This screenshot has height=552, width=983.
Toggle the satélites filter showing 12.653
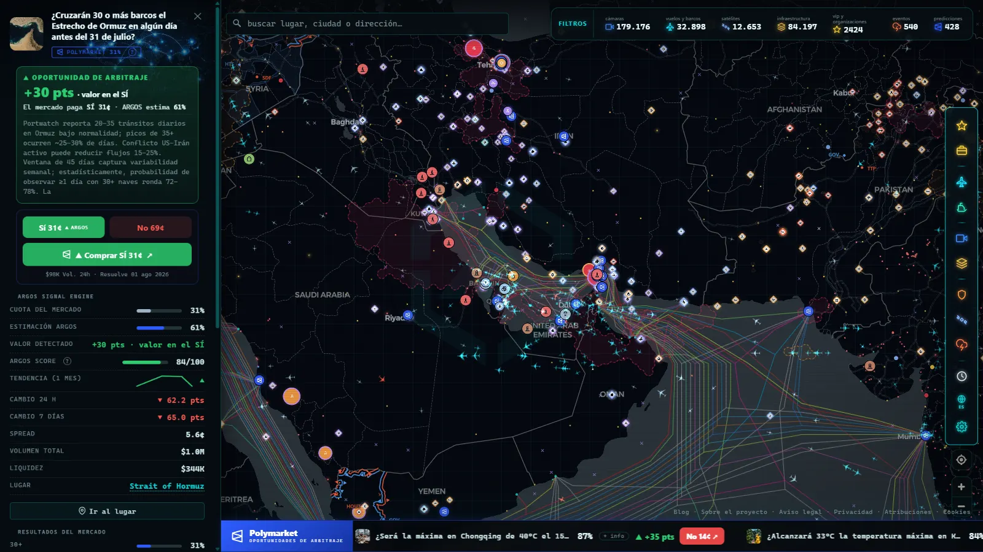click(741, 24)
